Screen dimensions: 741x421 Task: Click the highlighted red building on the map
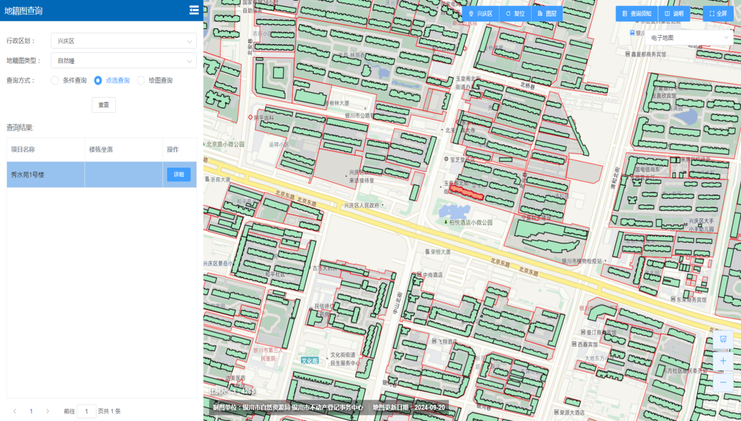[x=468, y=193]
